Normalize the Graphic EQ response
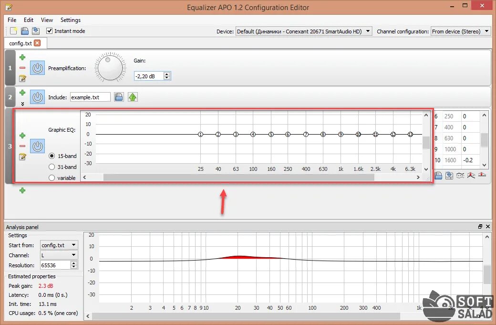Screen dimensions: 496x325 click(x=471, y=175)
